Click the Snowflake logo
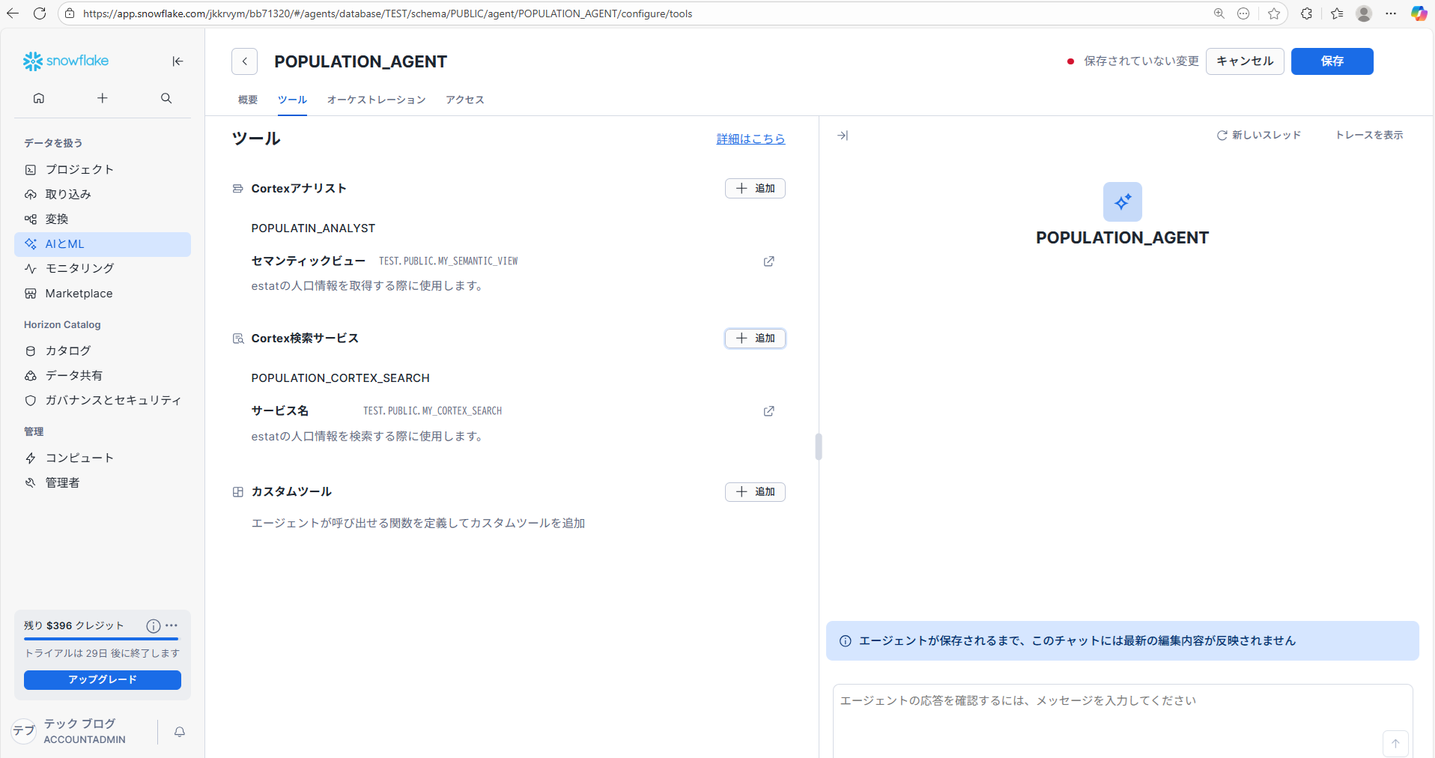Viewport: 1435px width, 758px height. 66,61
